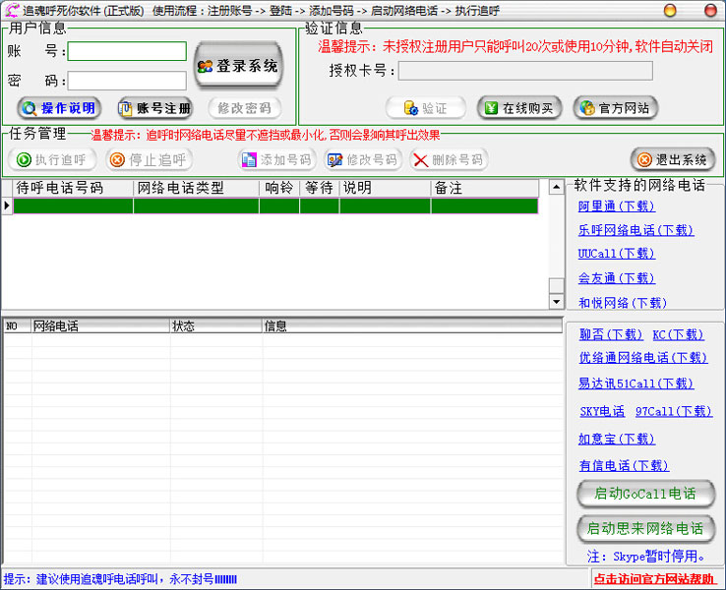Click the yen icon on 在线购买
726x590 pixels.
491,108
